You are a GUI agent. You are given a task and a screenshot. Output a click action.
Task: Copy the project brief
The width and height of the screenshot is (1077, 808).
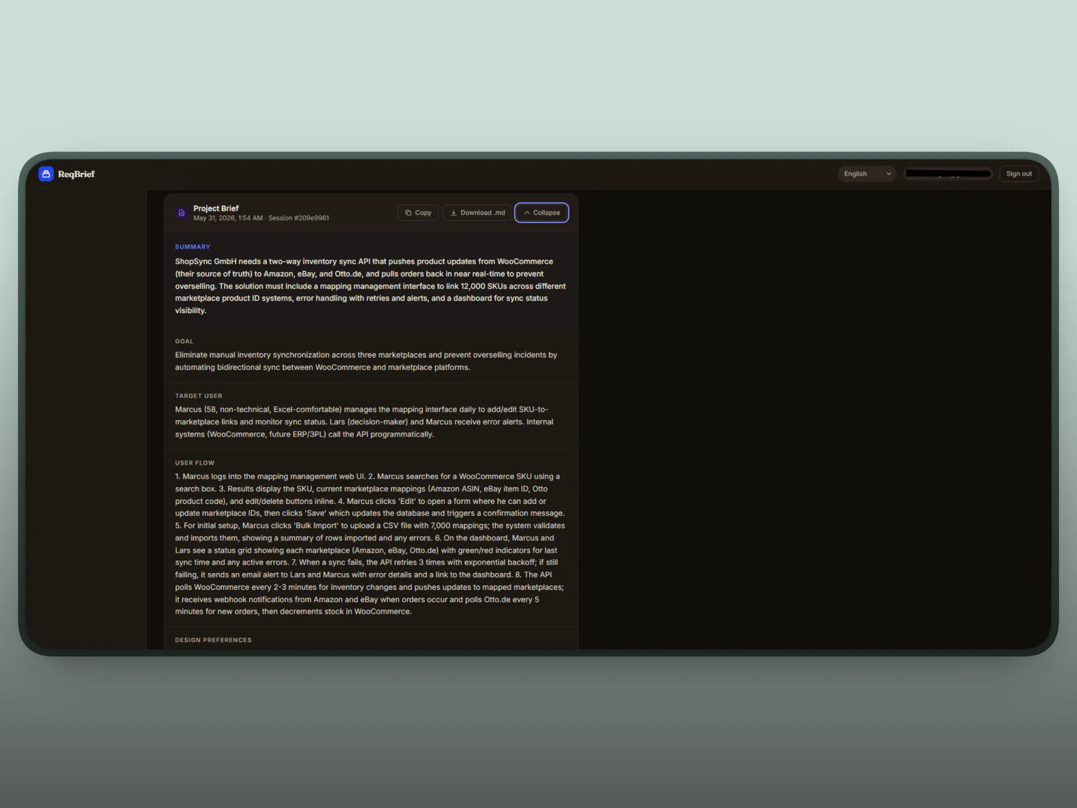click(418, 213)
